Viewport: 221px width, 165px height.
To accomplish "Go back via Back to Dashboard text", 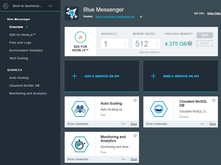I will click(28, 6).
